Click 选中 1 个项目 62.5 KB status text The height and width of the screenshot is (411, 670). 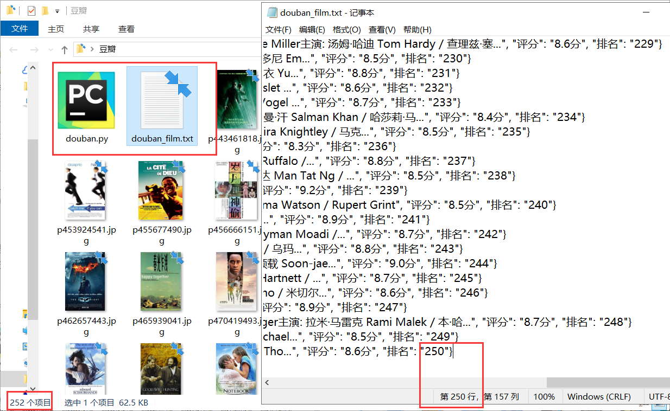(106, 402)
